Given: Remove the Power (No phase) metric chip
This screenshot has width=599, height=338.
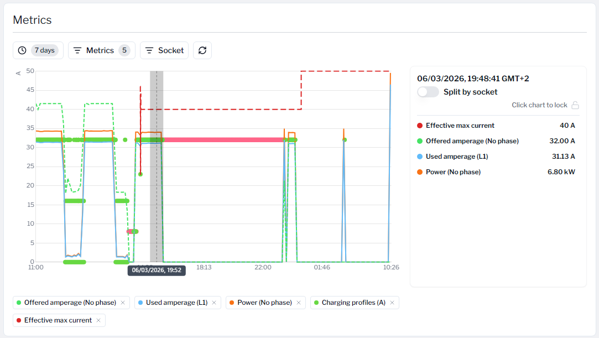Looking at the screenshot, I should [299, 303].
